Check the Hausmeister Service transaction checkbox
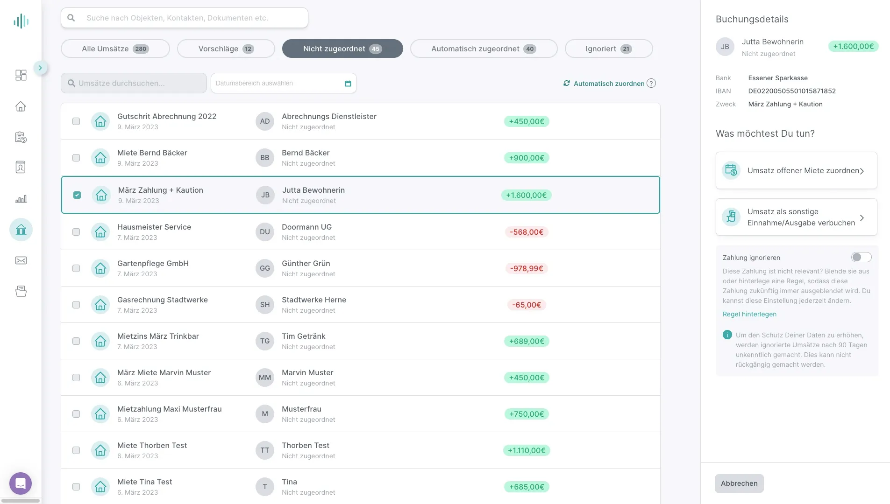This screenshot has height=504, width=890. coord(76,232)
